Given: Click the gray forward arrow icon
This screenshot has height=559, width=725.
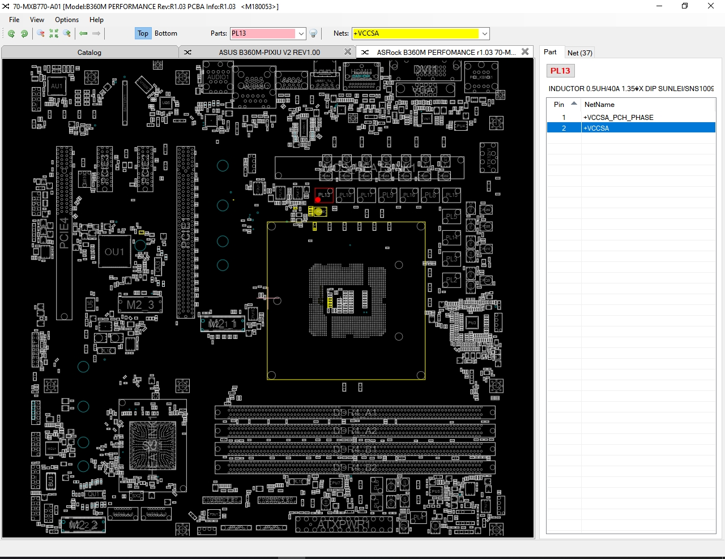Looking at the screenshot, I should pyautogui.click(x=96, y=33).
